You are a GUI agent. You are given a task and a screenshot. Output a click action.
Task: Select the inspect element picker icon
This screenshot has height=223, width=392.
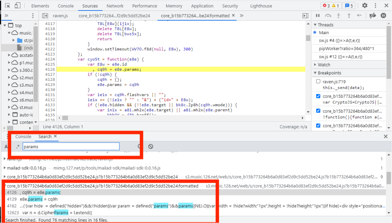coord(8,6)
